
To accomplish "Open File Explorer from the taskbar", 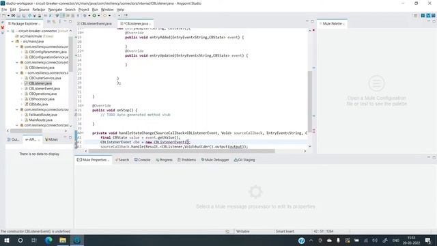I will [x=63, y=240].
